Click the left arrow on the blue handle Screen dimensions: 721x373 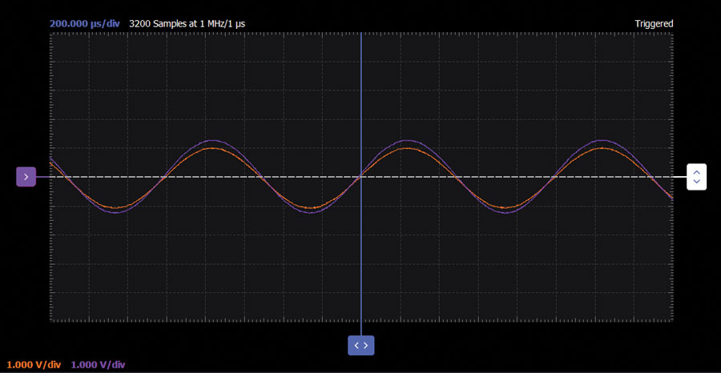356,345
